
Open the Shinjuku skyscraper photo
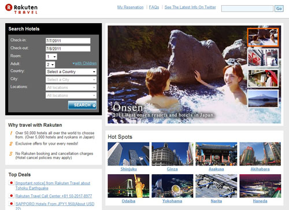click(x=128, y=154)
